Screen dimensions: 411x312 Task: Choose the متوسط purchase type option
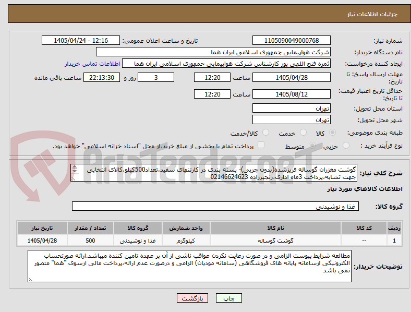[312, 145]
